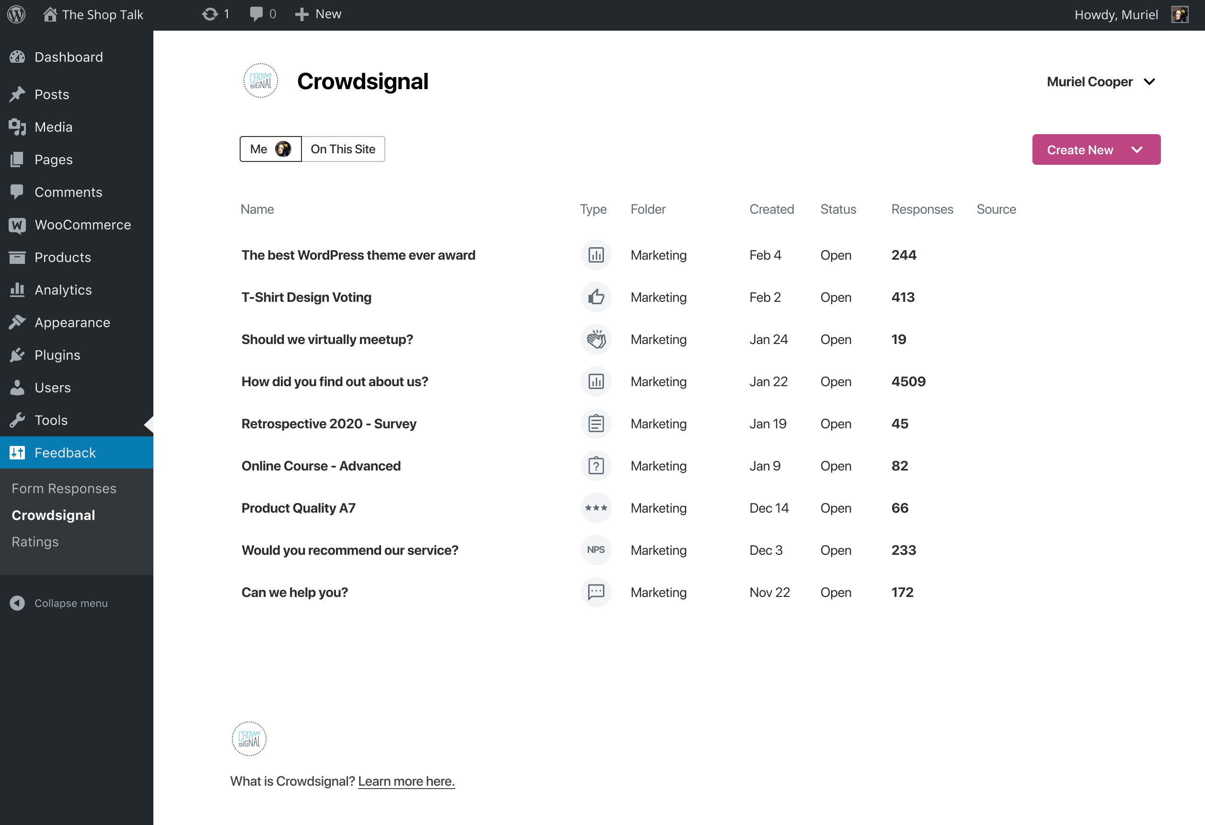This screenshot has width=1205, height=825.
Task: Click the chat bubble icon for 'Can we help you?'
Action: pos(596,593)
